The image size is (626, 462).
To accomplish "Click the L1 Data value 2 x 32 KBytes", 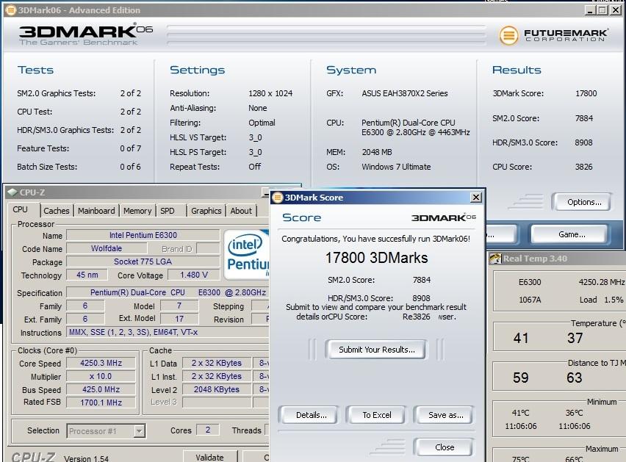I will tap(217, 363).
